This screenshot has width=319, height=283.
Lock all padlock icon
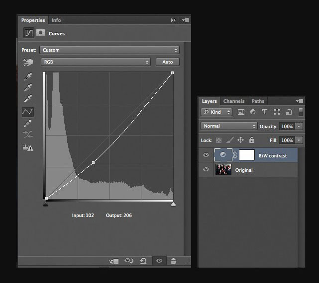tap(252, 140)
